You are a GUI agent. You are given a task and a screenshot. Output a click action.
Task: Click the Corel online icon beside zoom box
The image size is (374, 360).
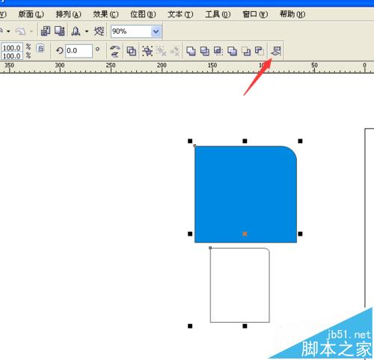pyautogui.click(x=99, y=31)
